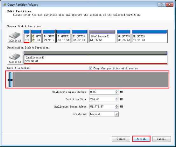Select the E: NTFS 33.72 GB partition
The width and height of the screenshot is (176, 147).
63,37
